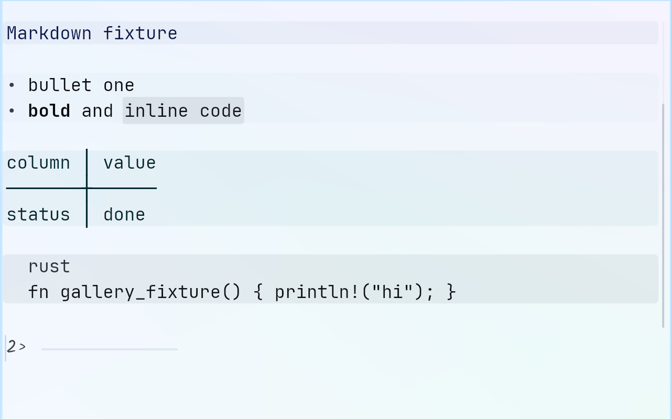Click the "rust" language label
Image resolution: width=671 pixels, height=419 pixels.
coord(49,266)
